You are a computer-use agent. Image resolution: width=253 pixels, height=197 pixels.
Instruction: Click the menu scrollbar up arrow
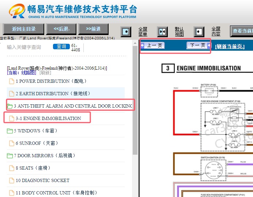tap(135, 43)
